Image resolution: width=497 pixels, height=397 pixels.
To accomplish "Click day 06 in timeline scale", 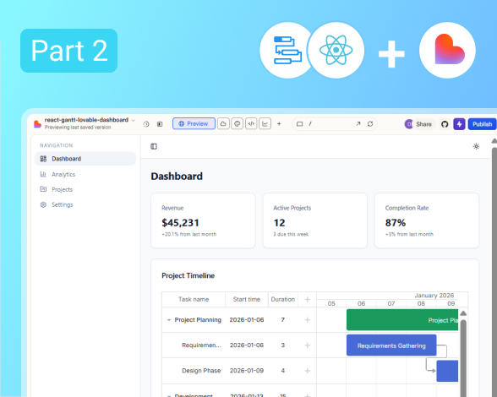I will click(362, 303).
